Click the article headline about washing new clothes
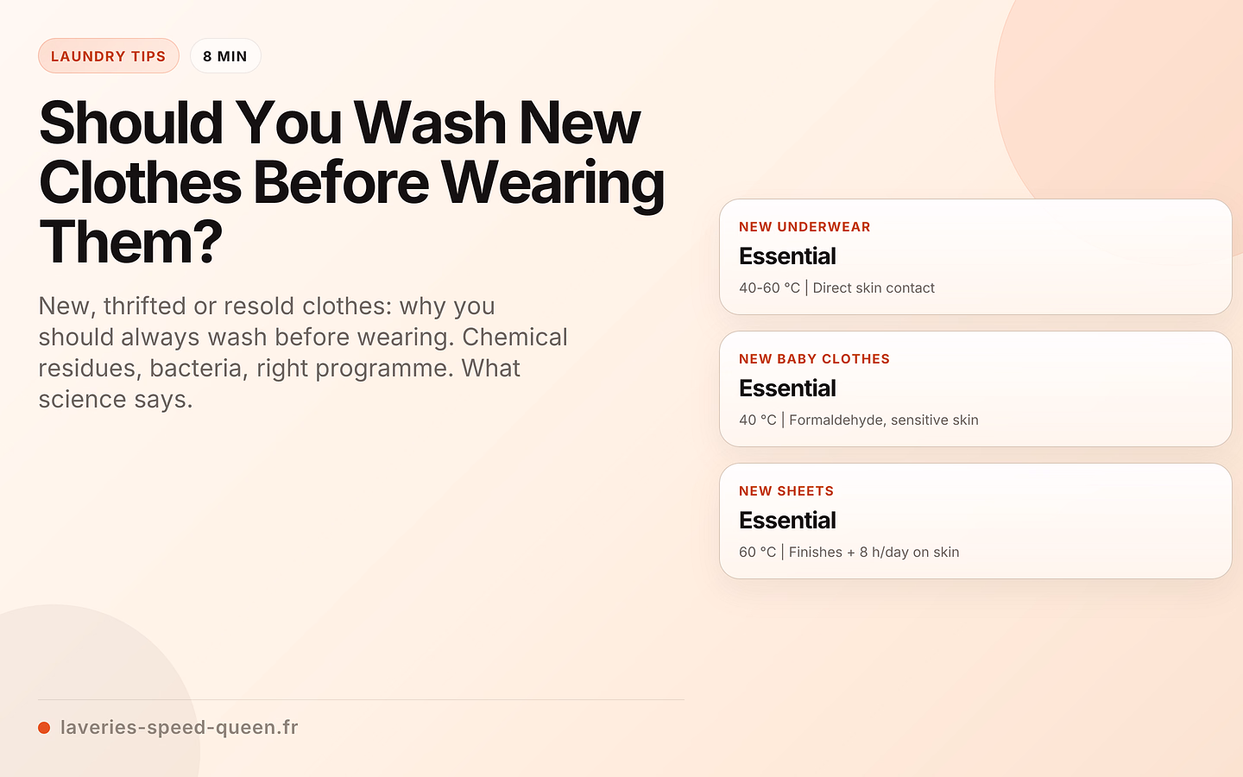The height and width of the screenshot is (777, 1243). (x=351, y=182)
